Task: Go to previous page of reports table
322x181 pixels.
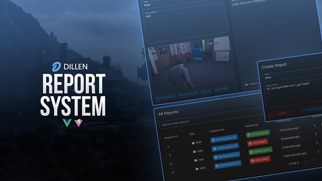Action: (315, 160)
